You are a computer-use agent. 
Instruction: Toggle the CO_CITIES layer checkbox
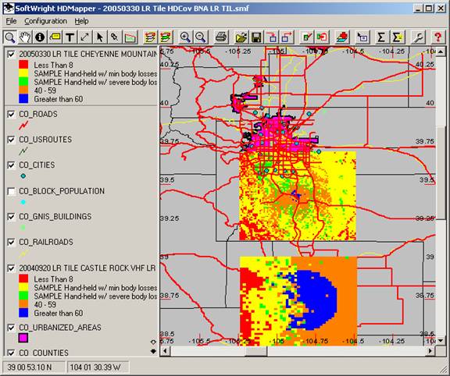11,165
